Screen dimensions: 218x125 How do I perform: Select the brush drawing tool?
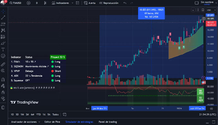pyautogui.click(x=3, y=43)
